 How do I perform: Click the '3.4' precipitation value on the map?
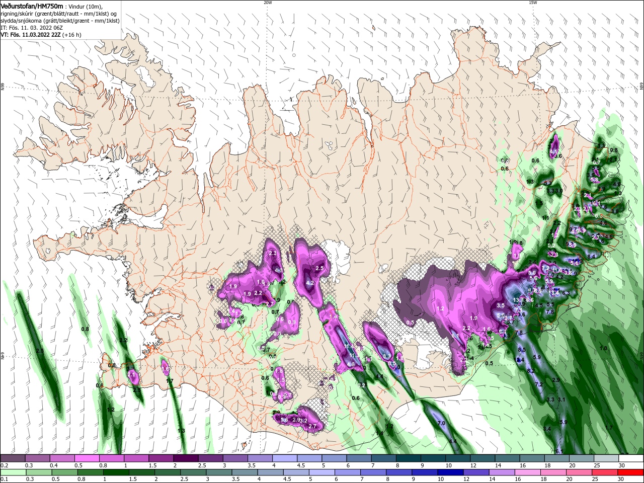[x=547, y=429]
